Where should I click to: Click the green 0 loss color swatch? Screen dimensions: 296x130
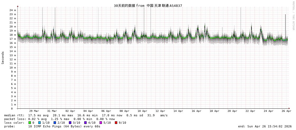[x=30, y=123]
